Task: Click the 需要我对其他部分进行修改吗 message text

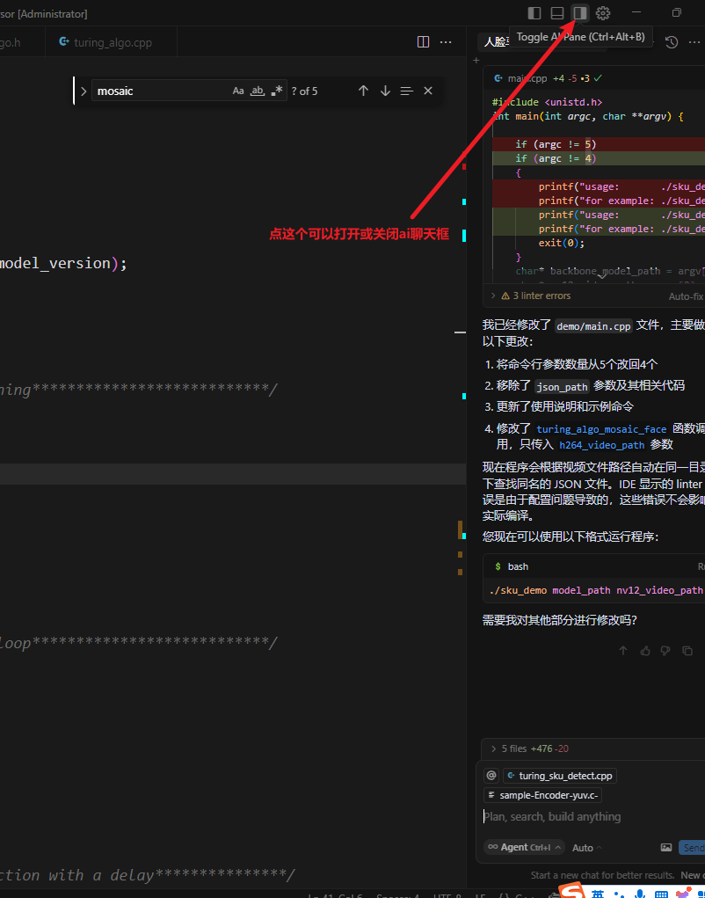Action: (560, 620)
